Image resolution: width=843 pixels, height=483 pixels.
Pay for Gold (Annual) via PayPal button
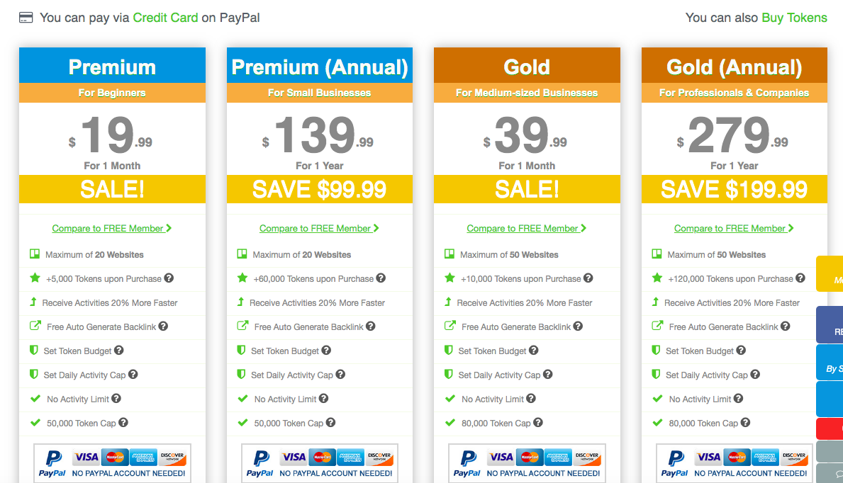(735, 463)
